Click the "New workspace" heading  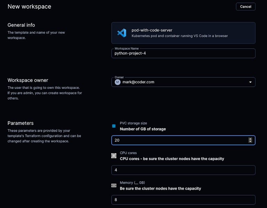coord(29,7)
